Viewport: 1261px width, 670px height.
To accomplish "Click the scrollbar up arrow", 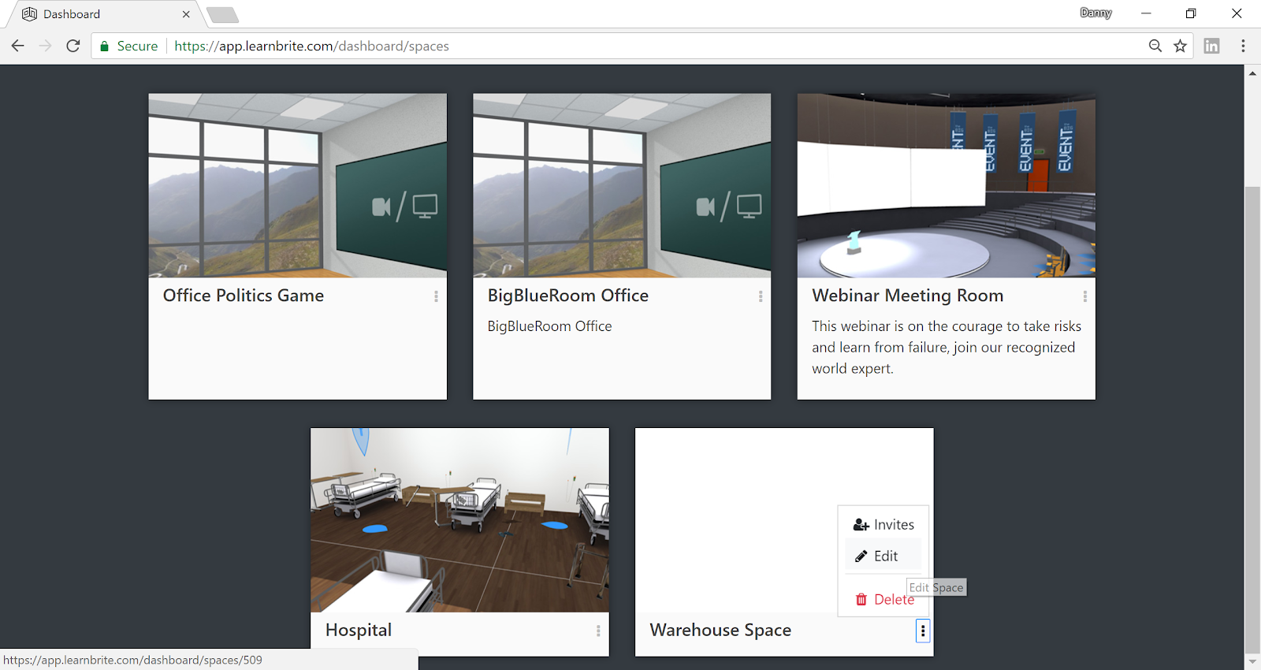I will 1252,73.
